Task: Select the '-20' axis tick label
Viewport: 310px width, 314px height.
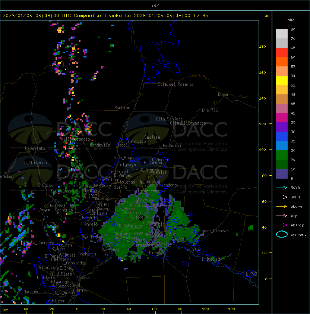Action: point(51,309)
